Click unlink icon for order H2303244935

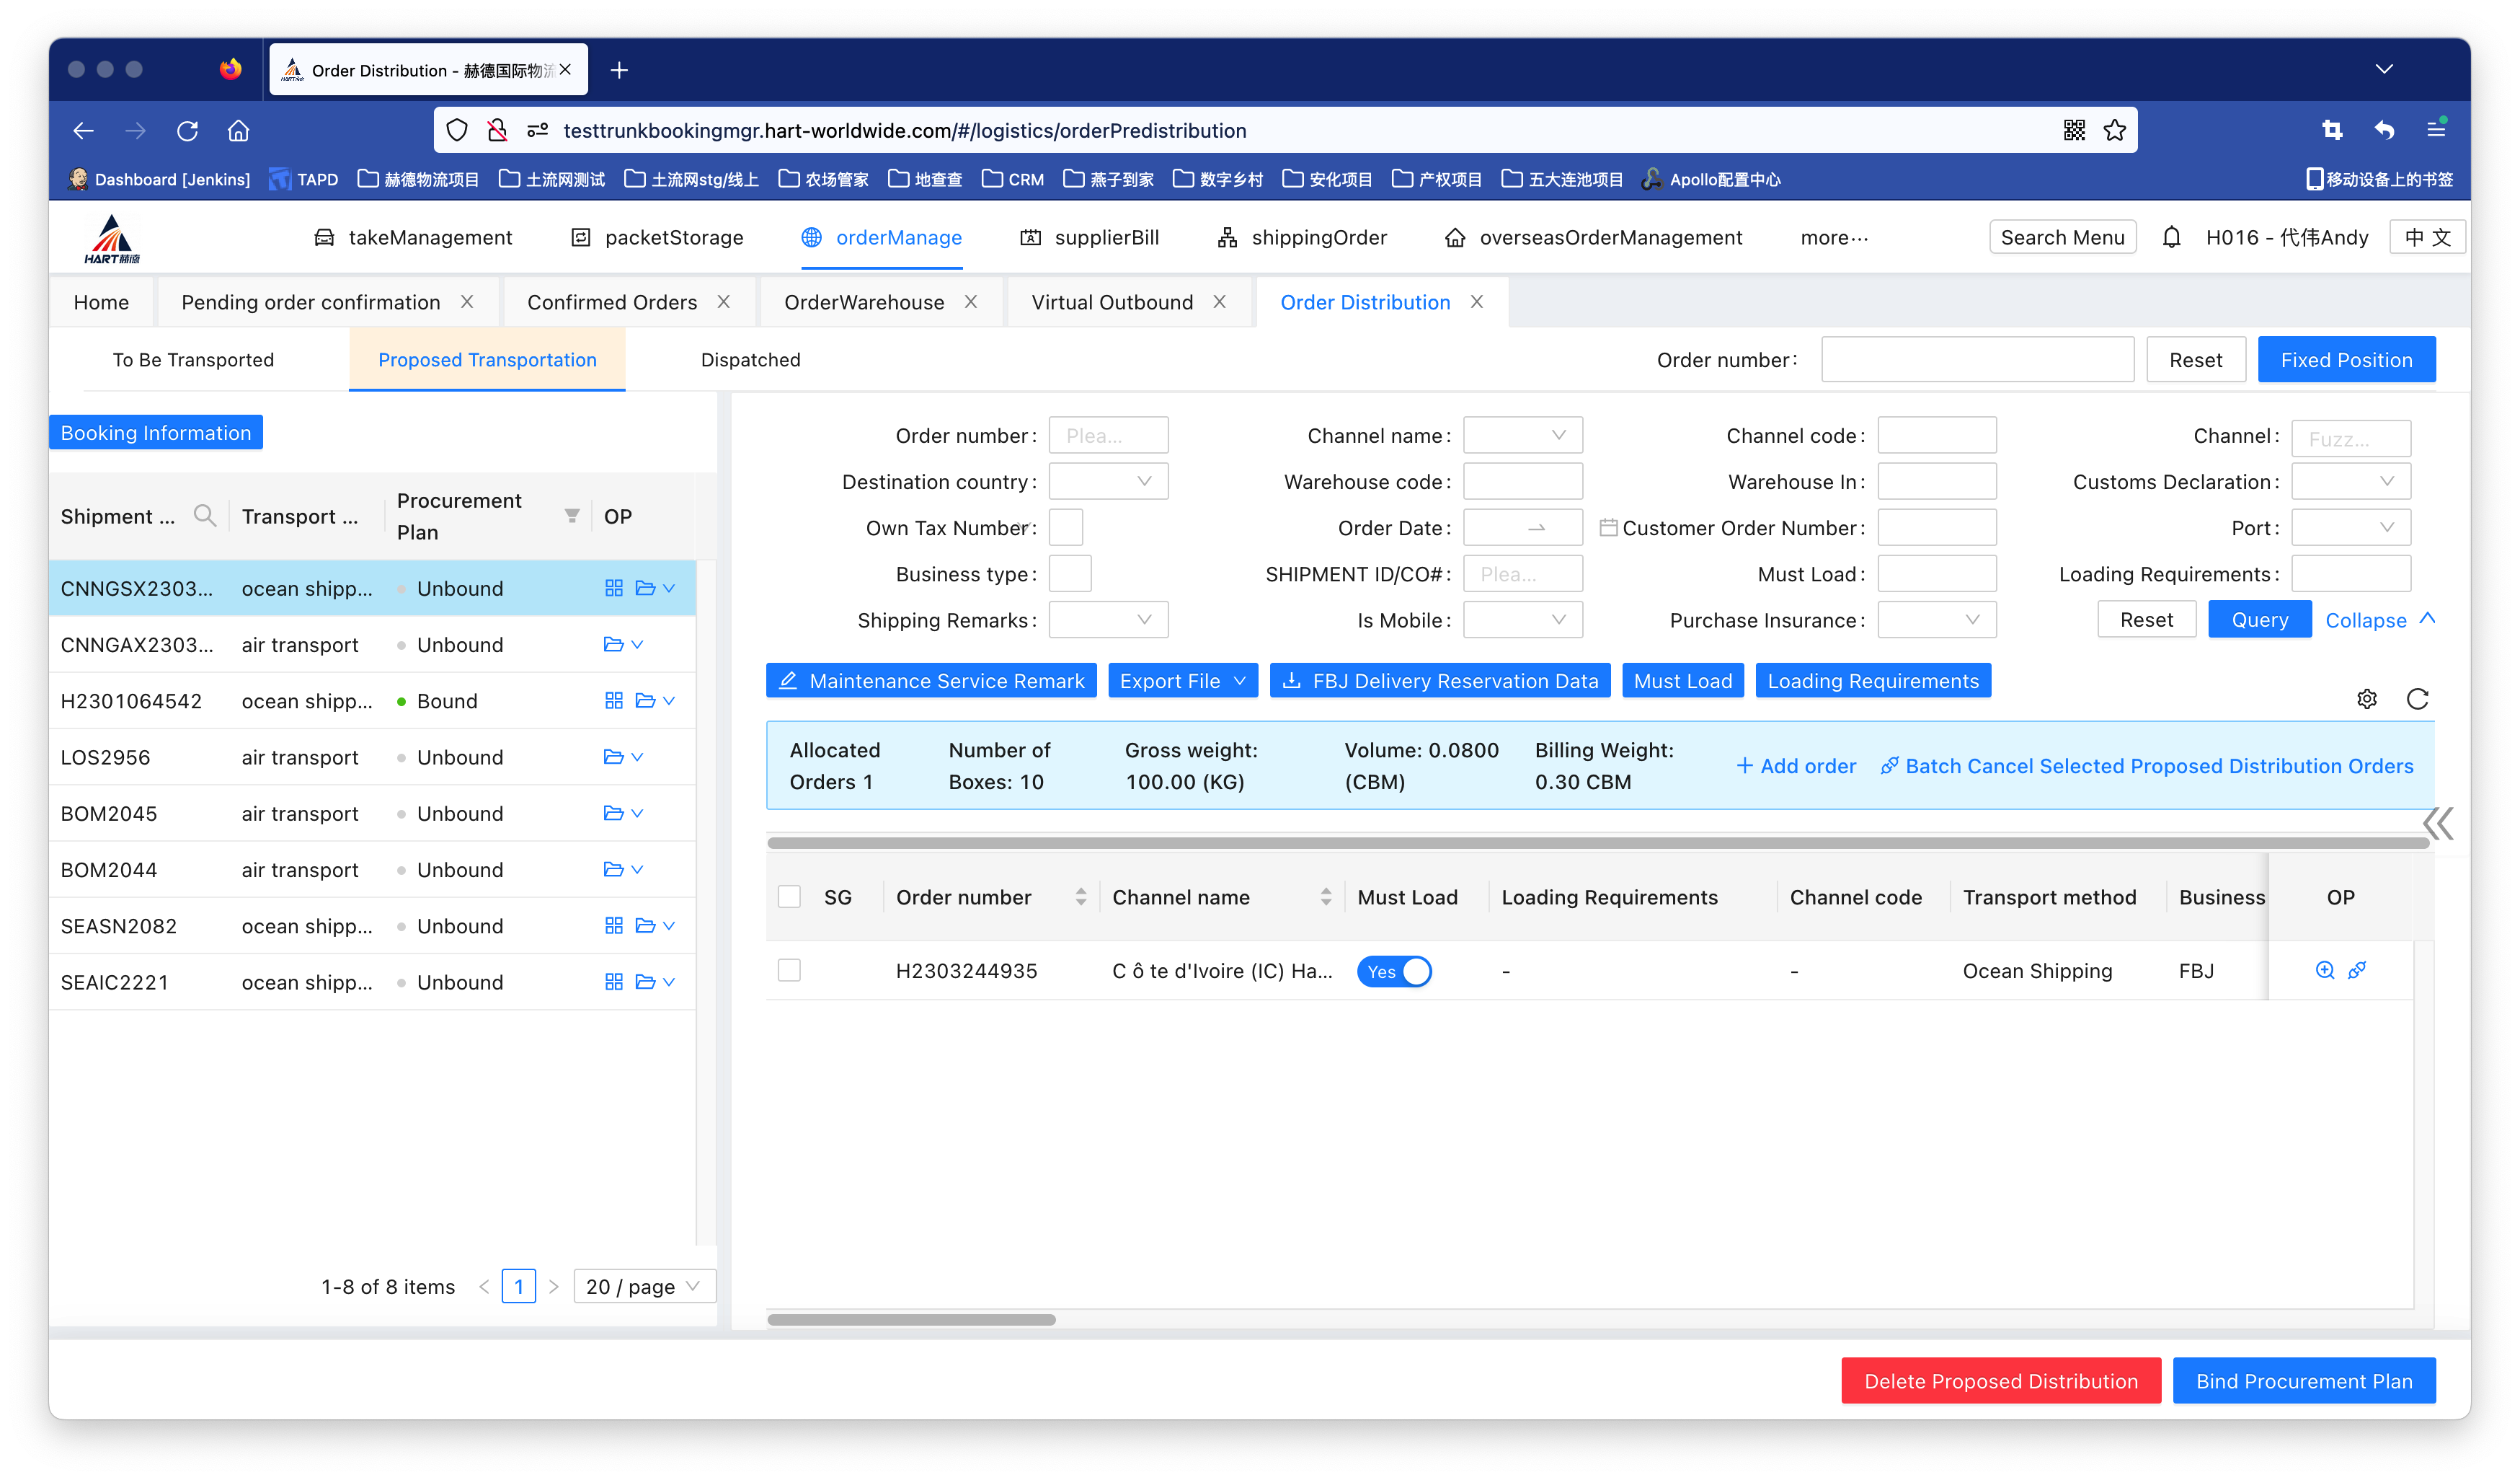2357,969
